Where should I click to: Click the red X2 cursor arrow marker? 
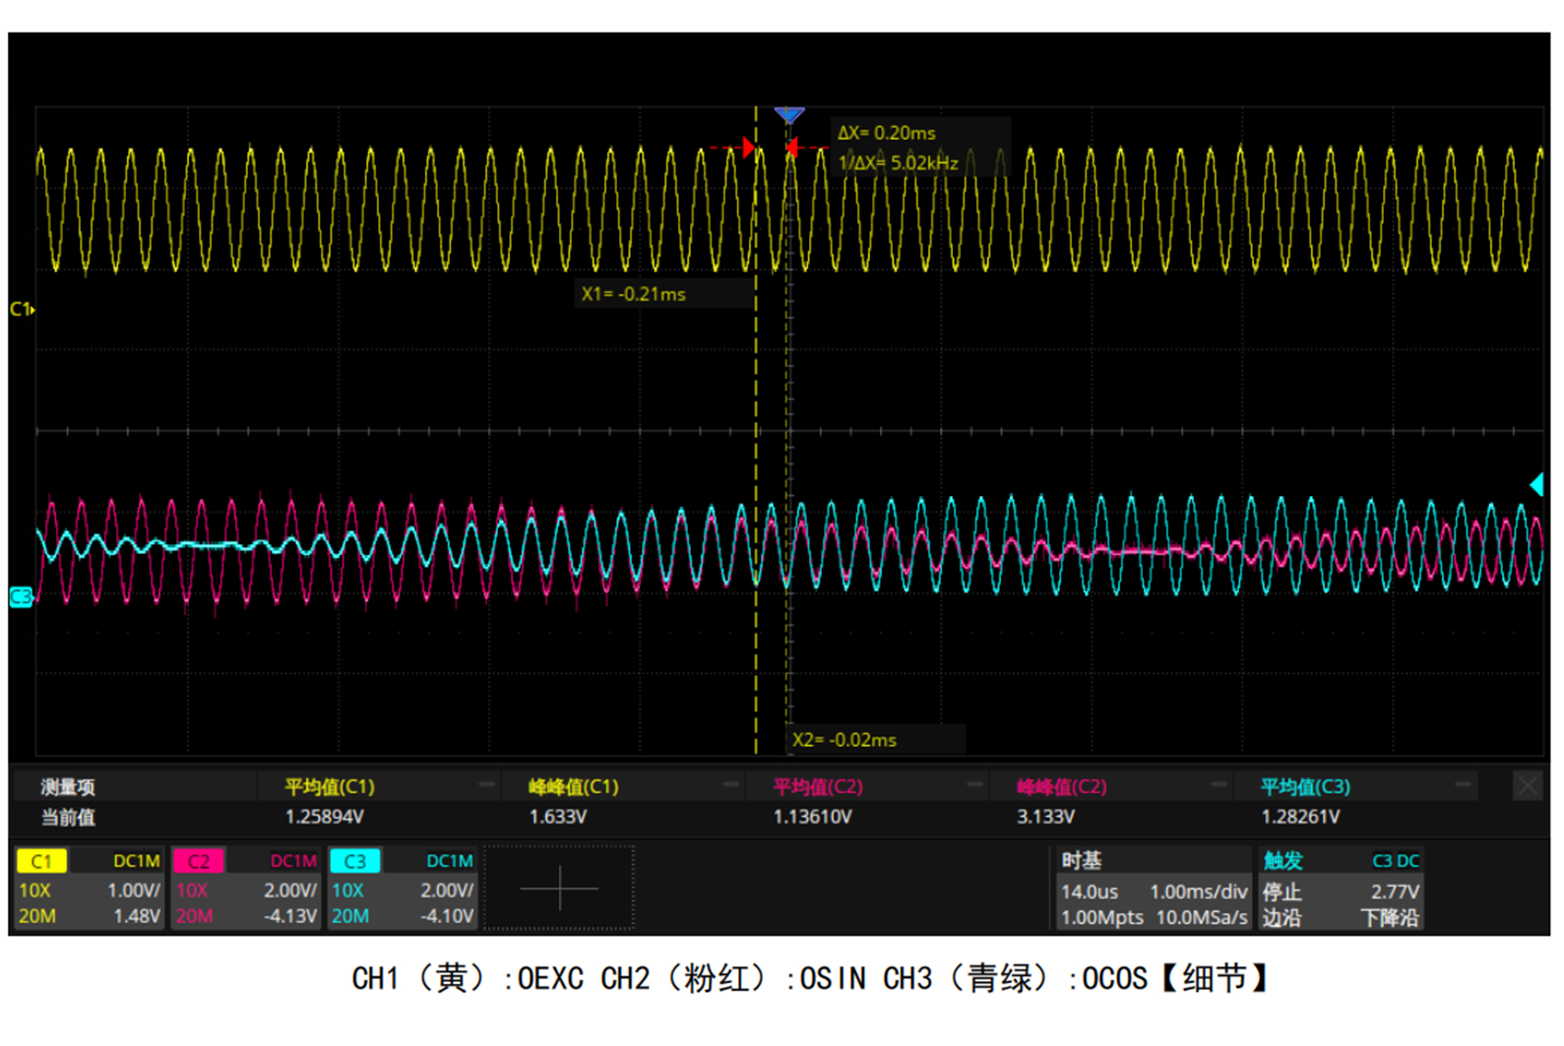pyautogui.click(x=792, y=148)
